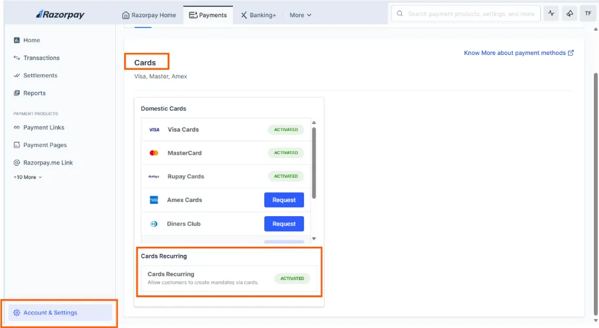599x328 pixels.
Task: Select the Visa Cards row
Action: point(226,129)
